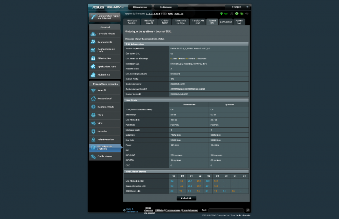Open the Français language dropdown
This screenshot has width=339, height=219.
point(237,6)
